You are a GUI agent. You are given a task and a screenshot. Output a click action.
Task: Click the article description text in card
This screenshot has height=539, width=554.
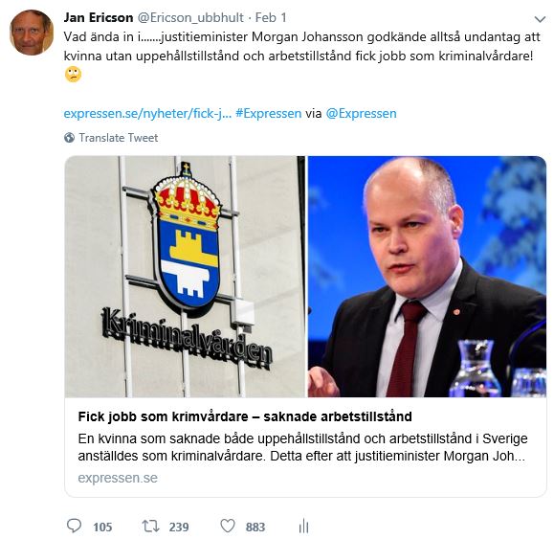[x=302, y=447]
